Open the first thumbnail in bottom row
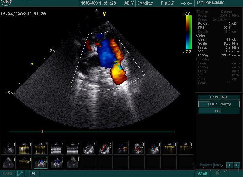The height and width of the screenshot is (177, 243). pyautogui.click(x=9, y=162)
